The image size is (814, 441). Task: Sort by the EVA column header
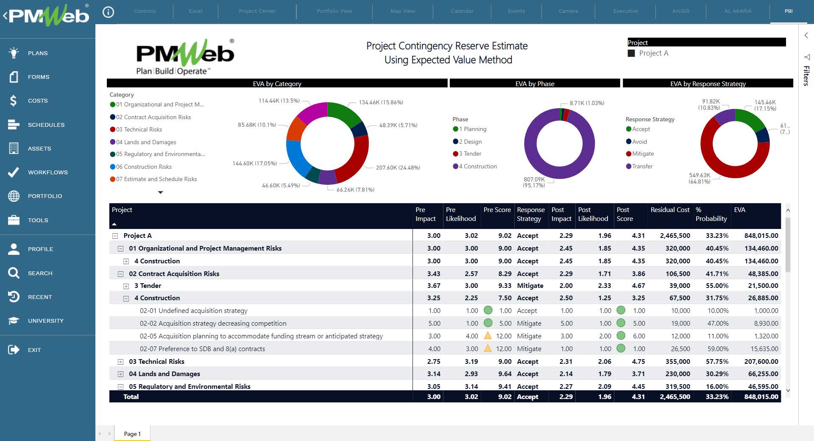(739, 210)
